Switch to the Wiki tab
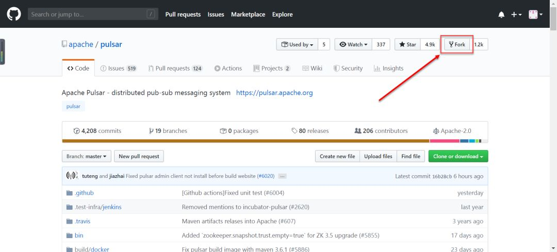Viewport: 557px width, 252px height. pos(312,68)
